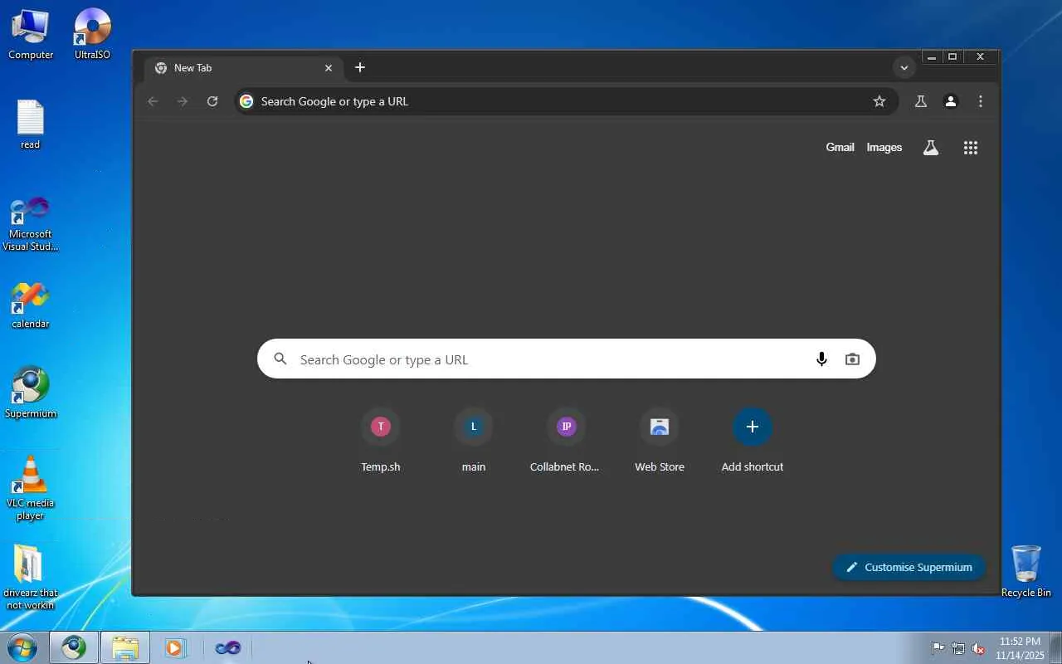Open the Windows Start menu
The image size is (1062, 664).
(x=22, y=647)
